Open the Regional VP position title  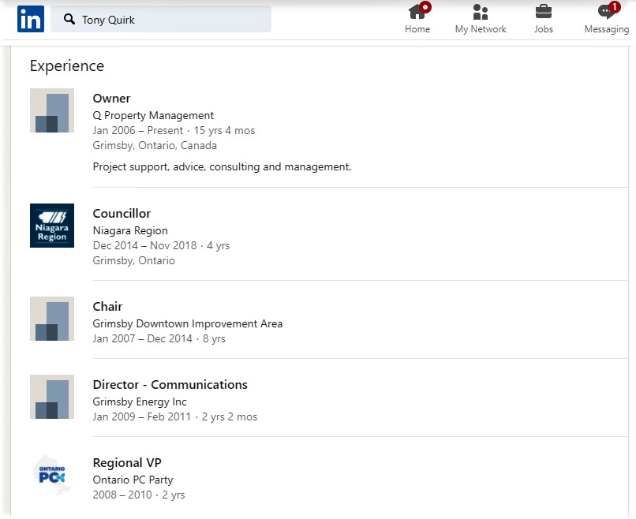(127, 463)
